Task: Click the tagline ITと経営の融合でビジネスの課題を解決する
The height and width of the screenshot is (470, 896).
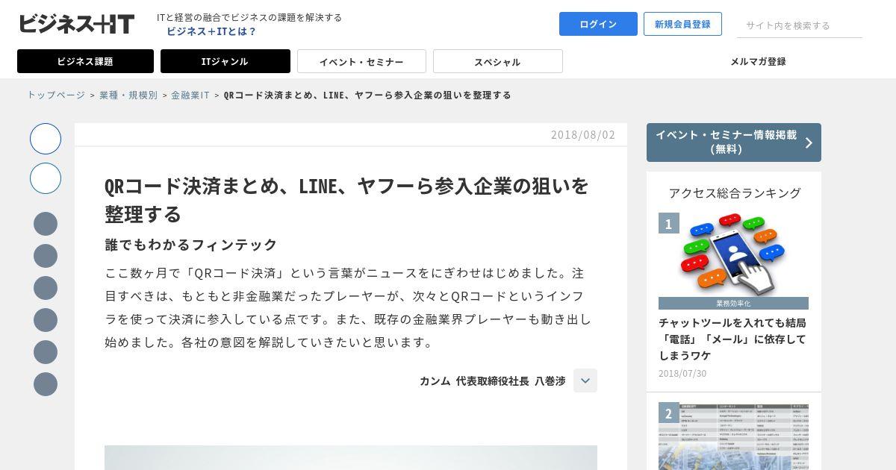Action: point(249,17)
